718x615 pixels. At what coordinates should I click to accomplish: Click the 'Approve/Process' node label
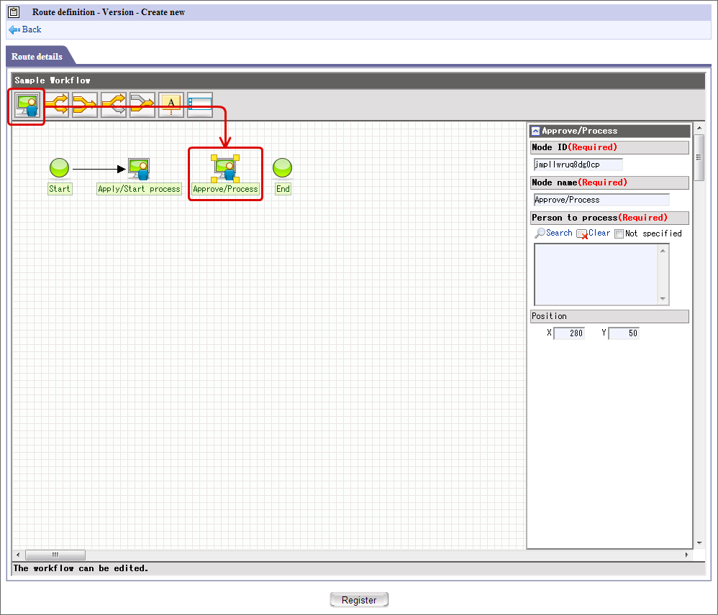coord(225,189)
